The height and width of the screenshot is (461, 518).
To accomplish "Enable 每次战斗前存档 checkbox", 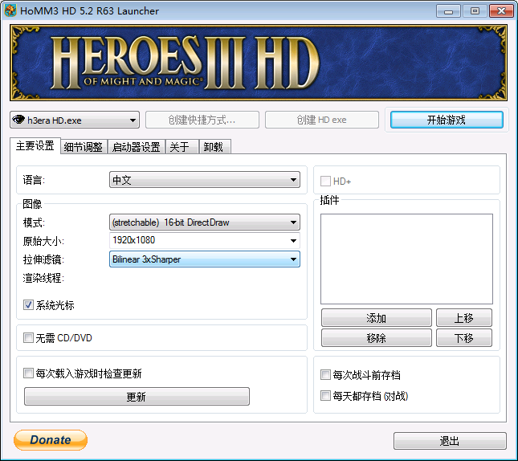I will (x=325, y=375).
